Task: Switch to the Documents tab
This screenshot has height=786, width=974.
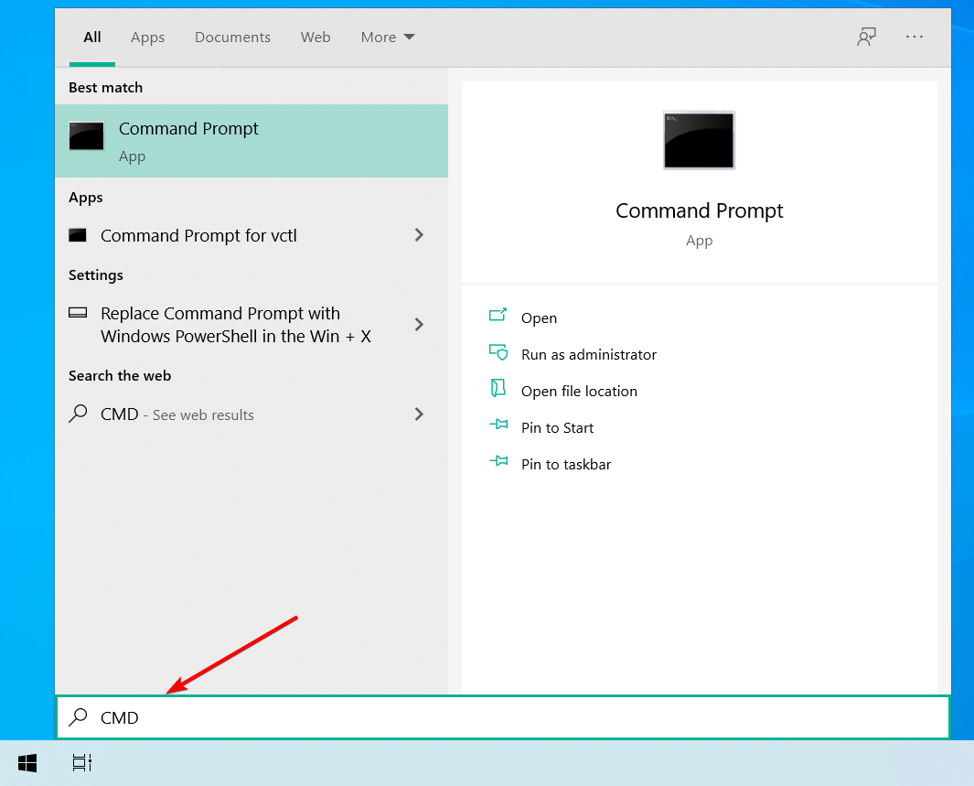Action: [x=232, y=38]
